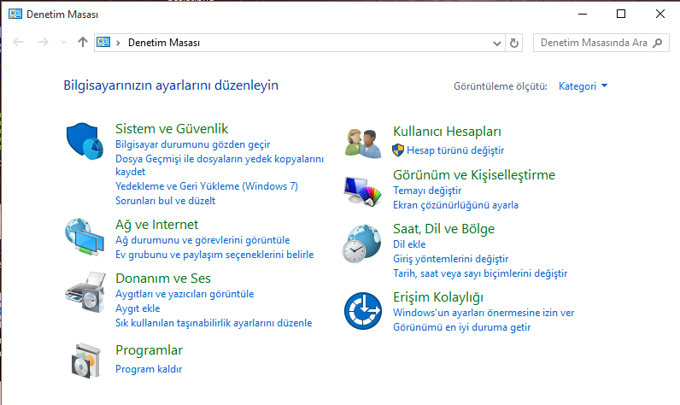The image size is (680, 405).
Task: Open the Görünüm ve Kişiselleştirme heading
Action: coord(474,175)
